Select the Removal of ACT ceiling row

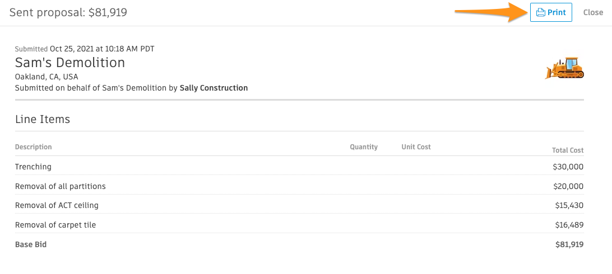tap(57, 205)
